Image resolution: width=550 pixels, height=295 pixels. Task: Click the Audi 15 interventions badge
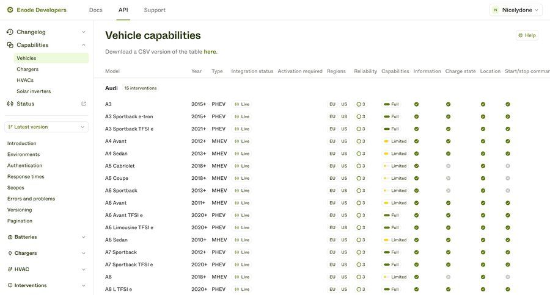141,88
